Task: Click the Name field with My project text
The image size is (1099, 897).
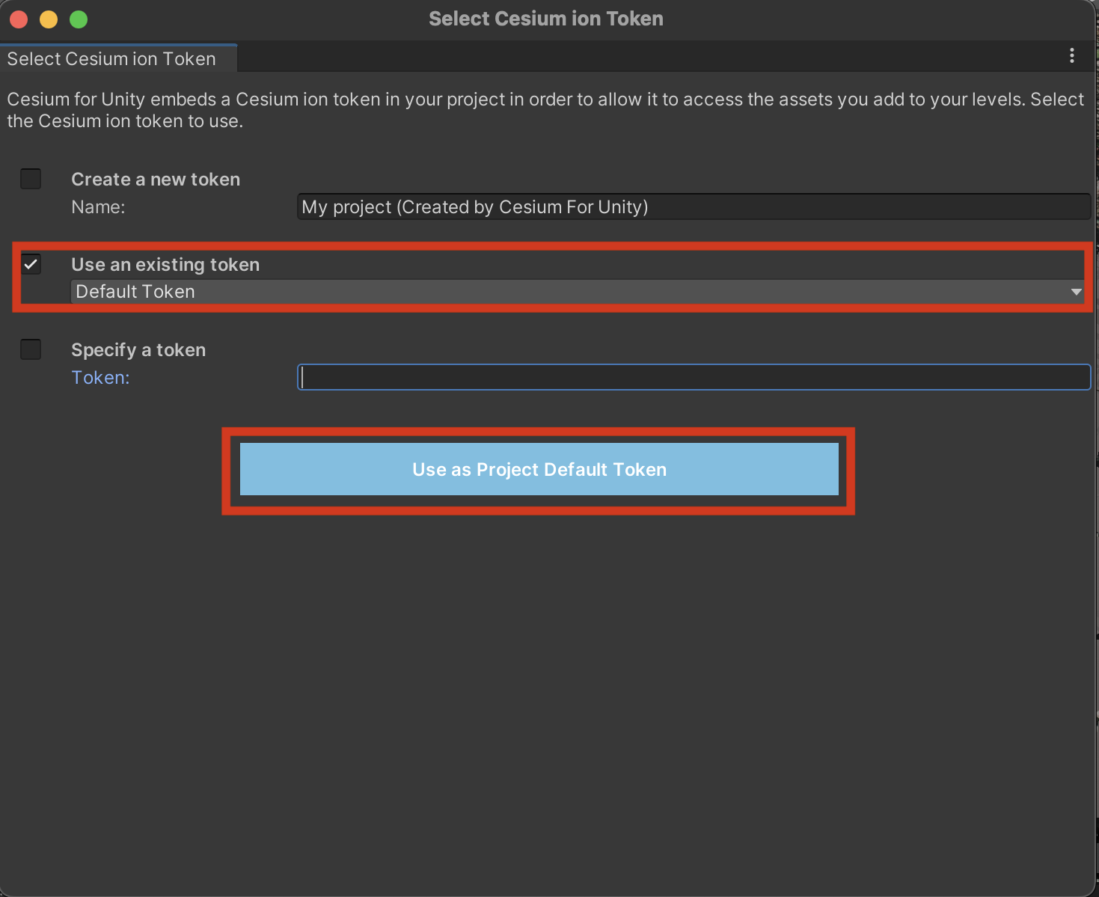Action: [x=694, y=206]
